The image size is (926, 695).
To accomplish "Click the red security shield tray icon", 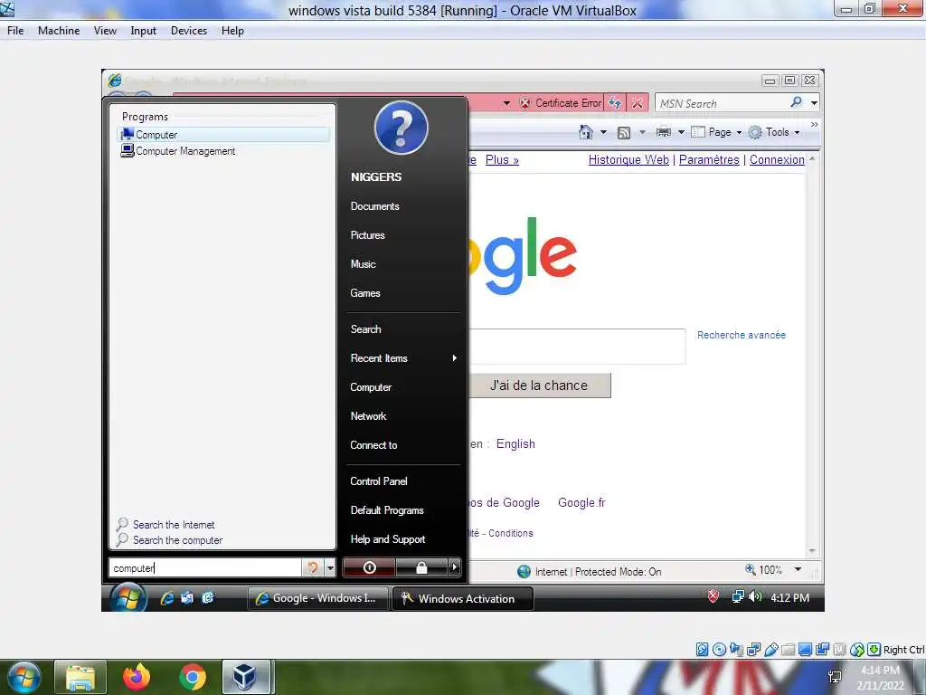I will [x=713, y=596].
